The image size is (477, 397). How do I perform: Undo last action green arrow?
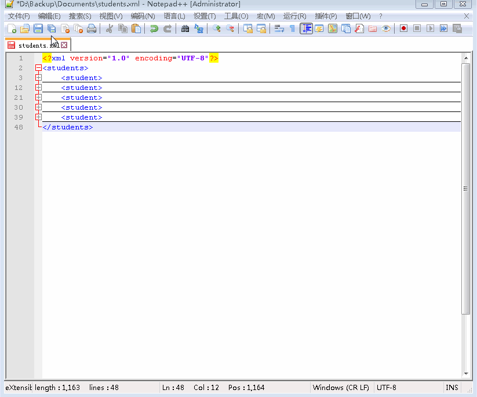(x=154, y=28)
